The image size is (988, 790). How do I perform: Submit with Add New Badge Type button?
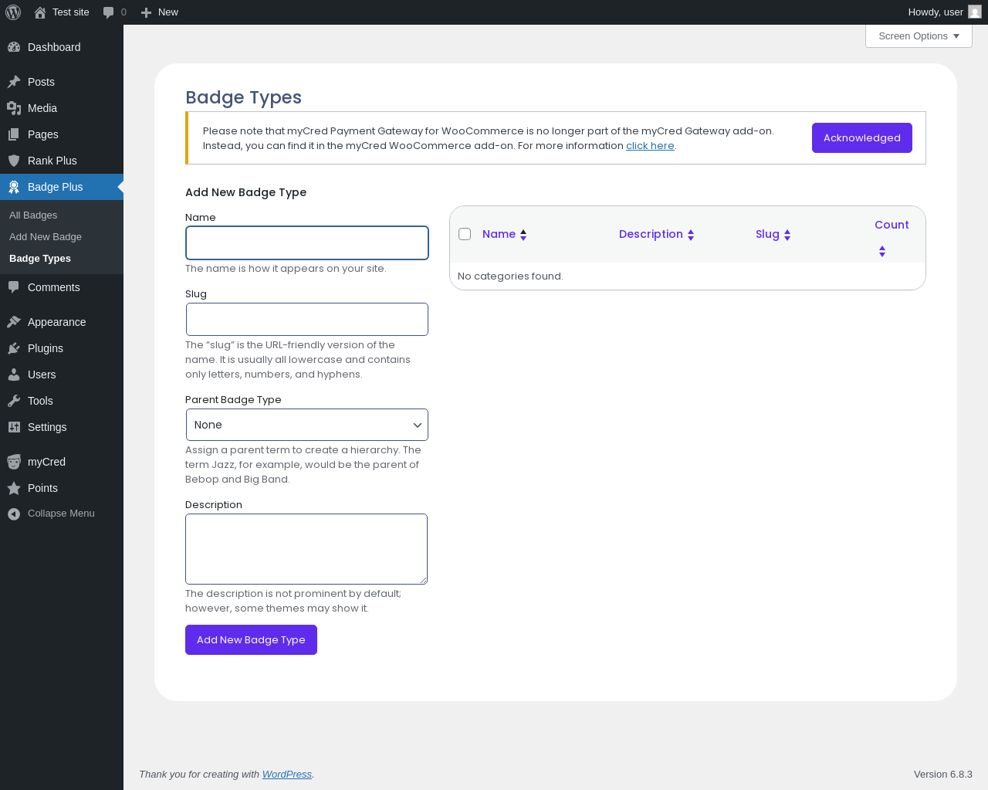point(251,639)
